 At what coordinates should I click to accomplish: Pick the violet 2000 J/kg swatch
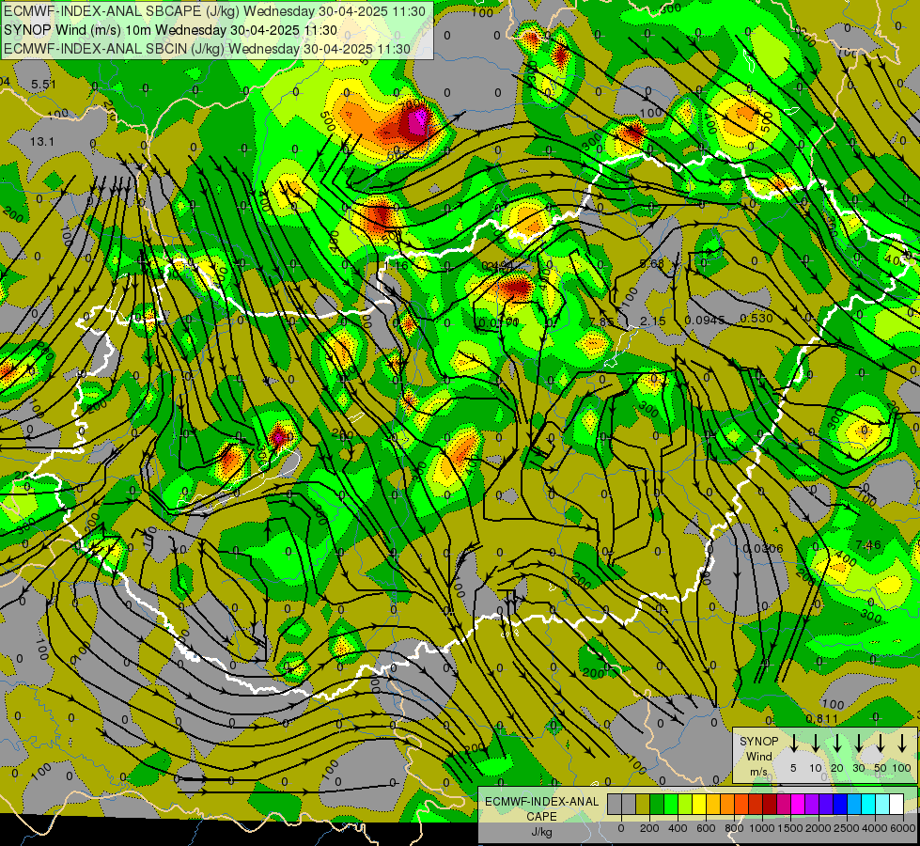point(812,805)
